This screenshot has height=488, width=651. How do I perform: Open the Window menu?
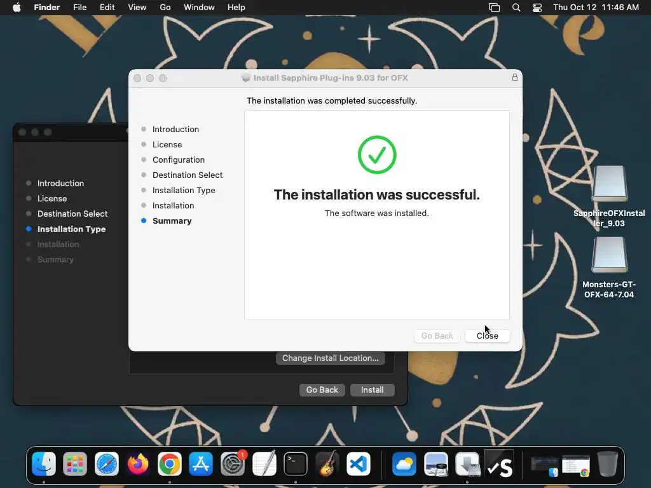[x=199, y=8]
